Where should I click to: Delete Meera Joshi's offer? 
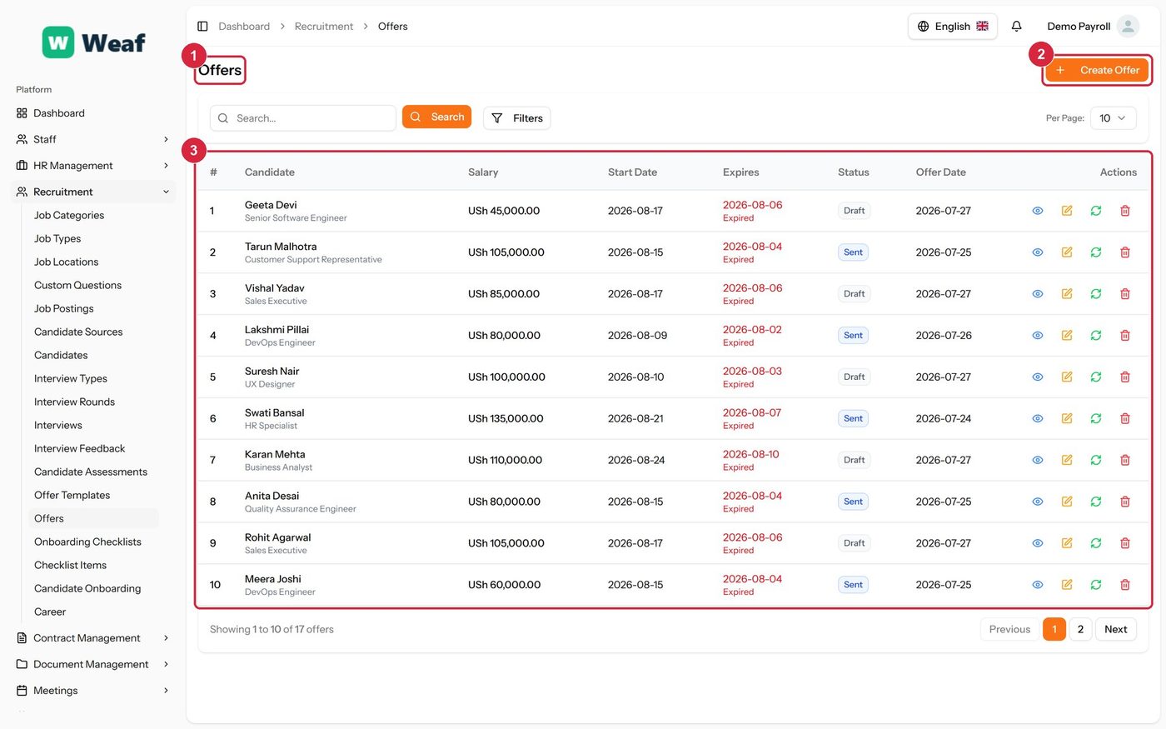(x=1125, y=585)
